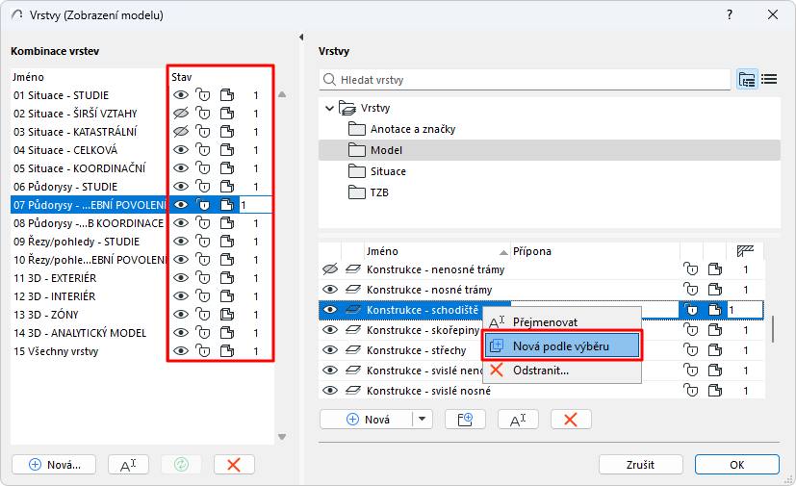Click the Zrušit button
This screenshot has height=486, width=796.
[x=640, y=464]
